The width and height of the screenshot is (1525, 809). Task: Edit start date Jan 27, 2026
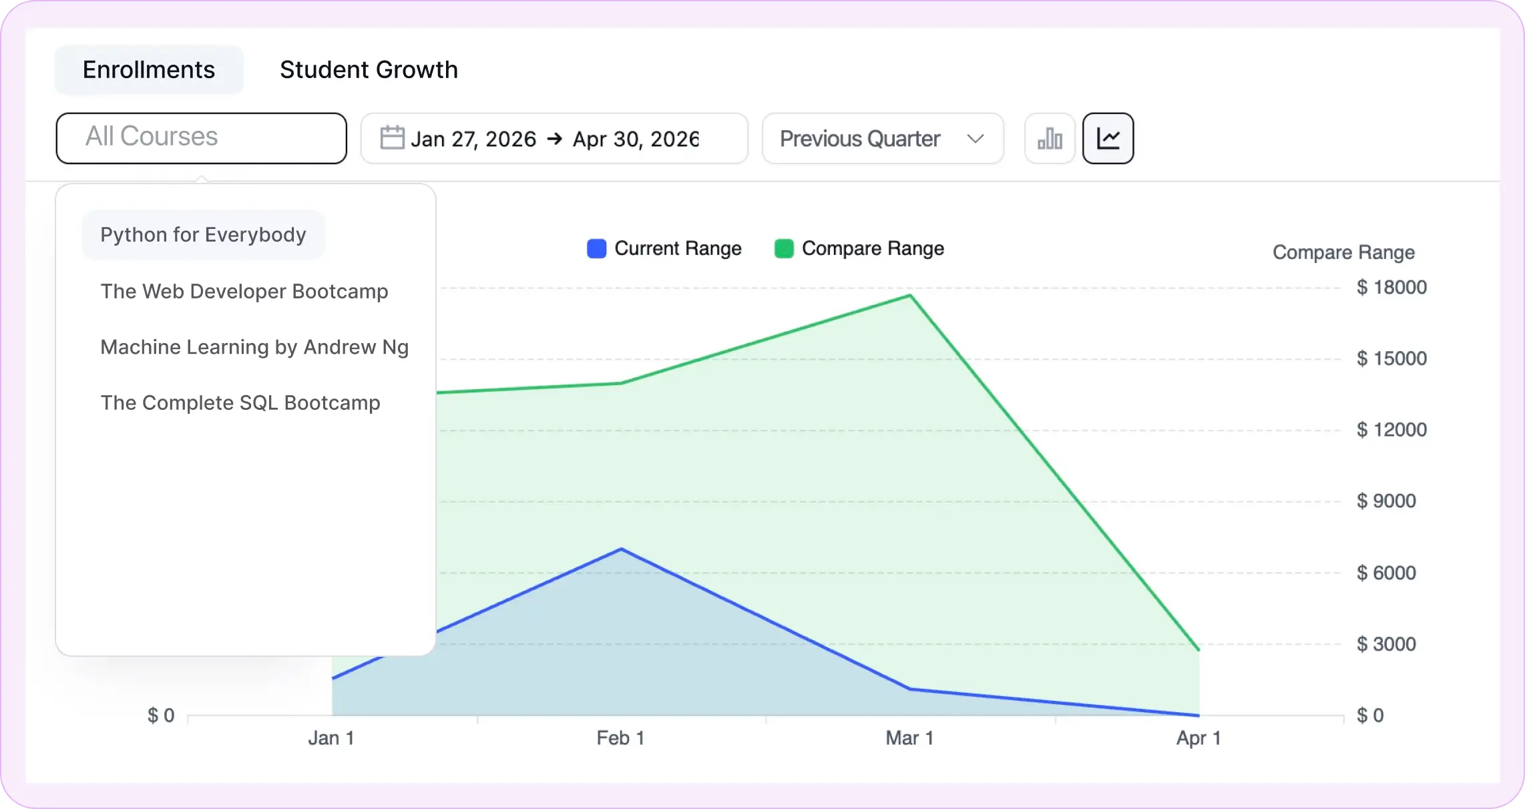click(473, 139)
